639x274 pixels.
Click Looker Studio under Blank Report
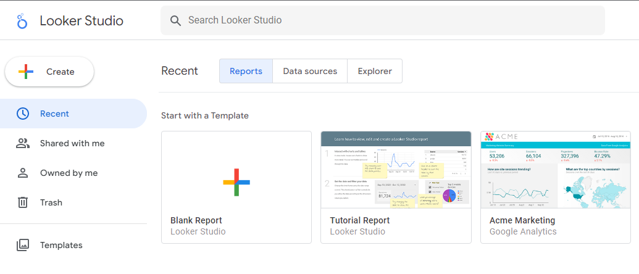point(198,231)
